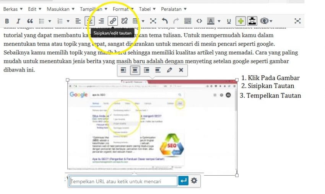Open the Berkas menu
325x194 pixels.
click(13, 9)
